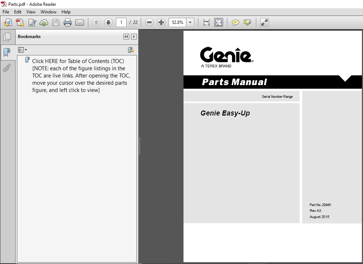
Task: Click 'Rev A3' text
Action: pyautogui.click(x=315, y=210)
